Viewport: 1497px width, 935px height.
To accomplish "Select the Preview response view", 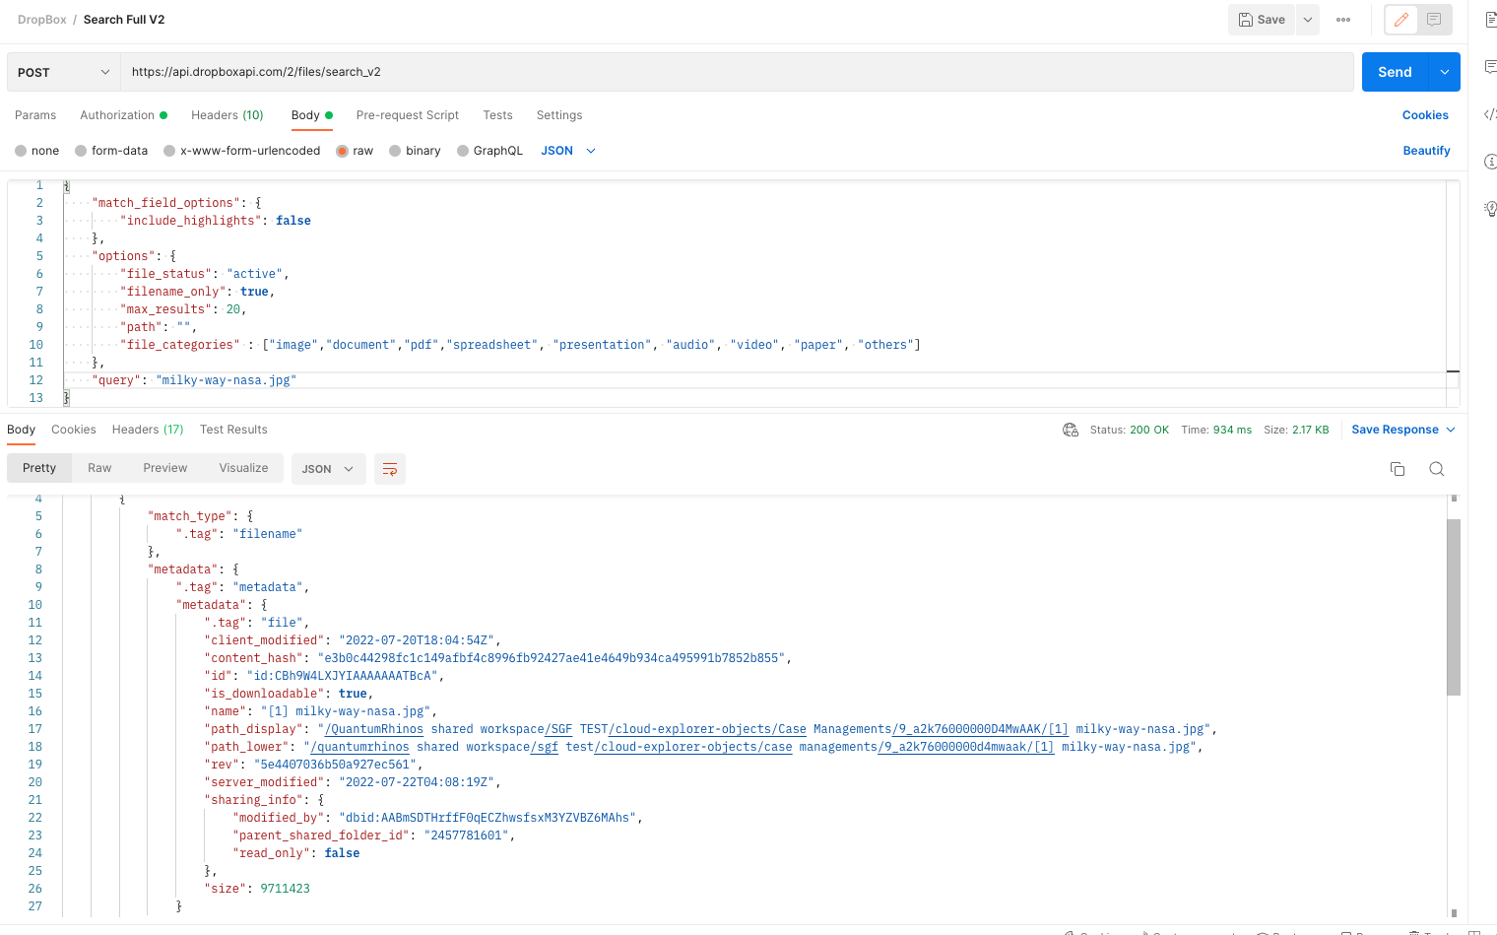I will [165, 468].
